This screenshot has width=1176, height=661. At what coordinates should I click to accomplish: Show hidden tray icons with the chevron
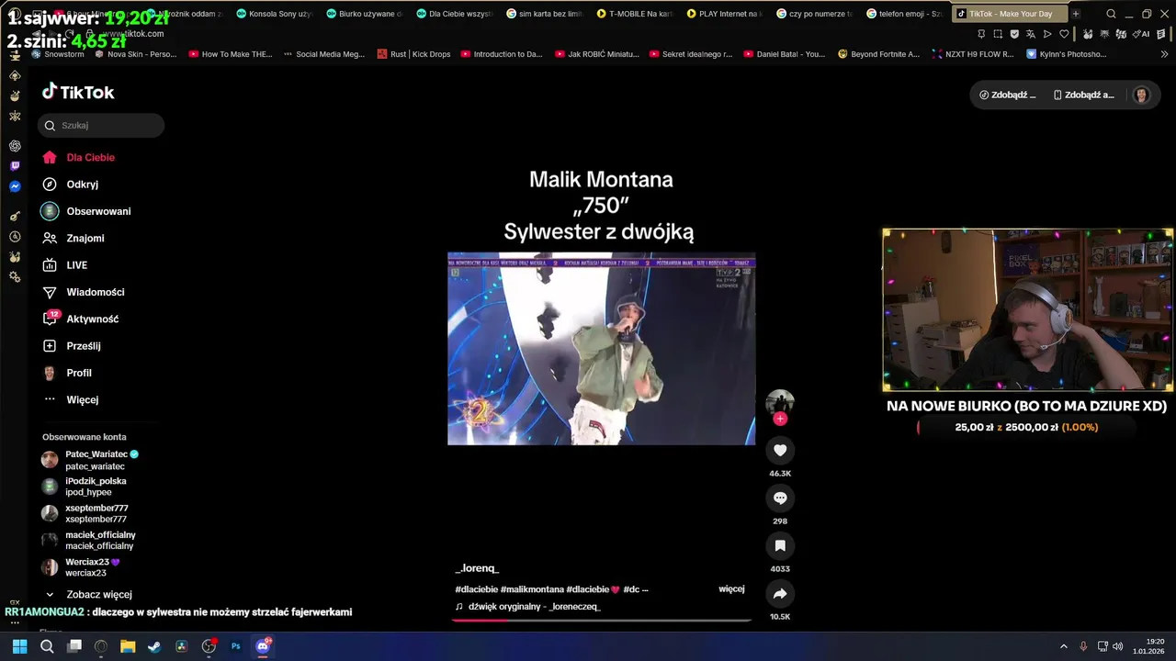point(1064,646)
